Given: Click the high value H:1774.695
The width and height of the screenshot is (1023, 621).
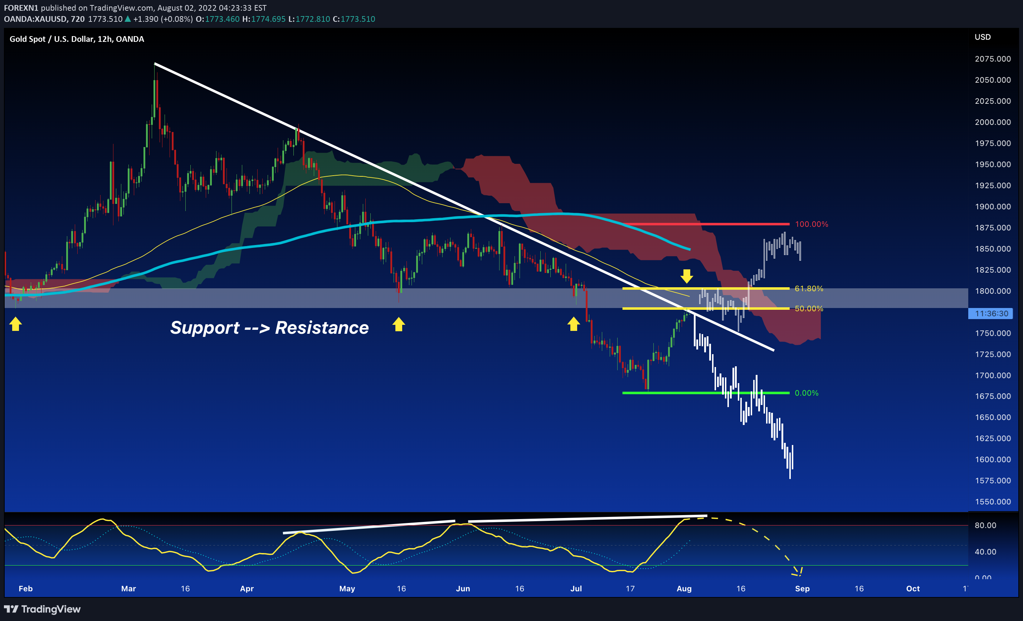Looking at the screenshot, I should 264,19.
